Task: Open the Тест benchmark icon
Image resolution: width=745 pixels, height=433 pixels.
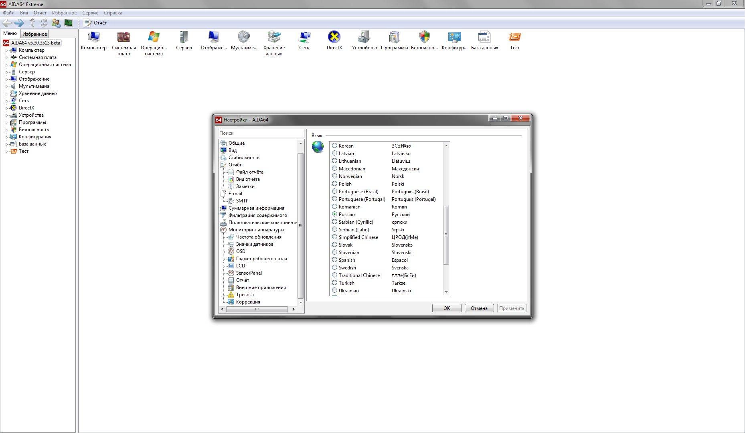Action: [x=514, y=41]
